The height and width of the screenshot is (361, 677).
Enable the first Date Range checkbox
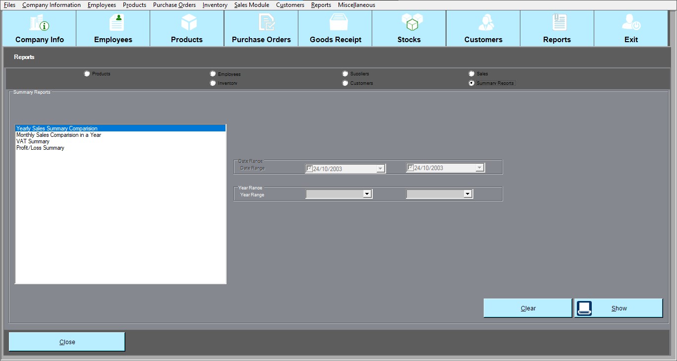coord(309,169)
